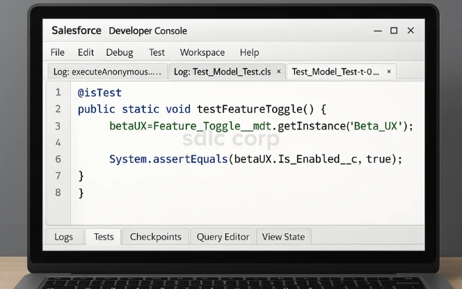Open the Workspace menu

tap(202, 52)
